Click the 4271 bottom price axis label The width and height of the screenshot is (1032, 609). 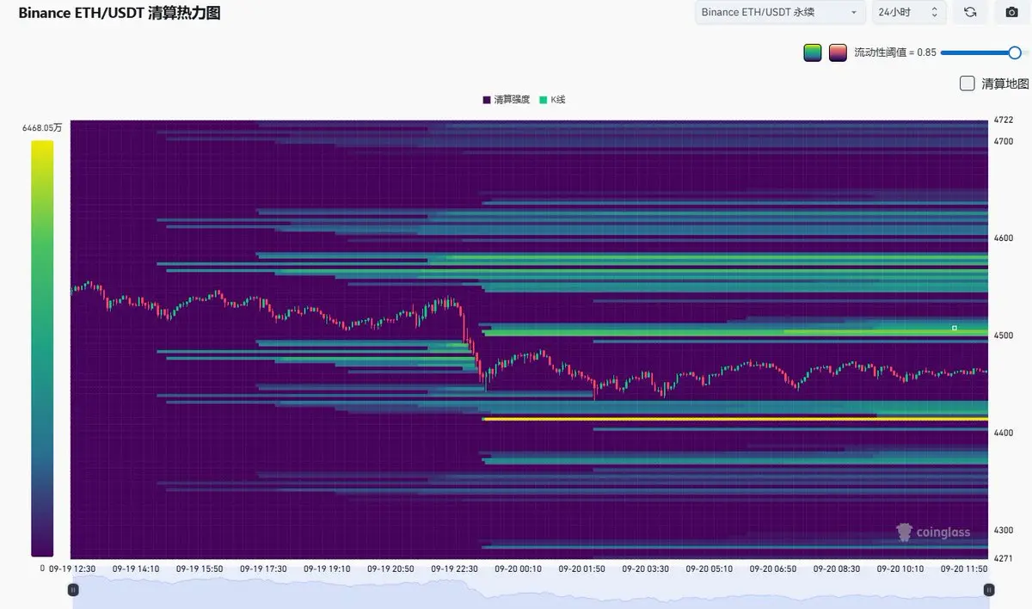(x=1004, y=558)
